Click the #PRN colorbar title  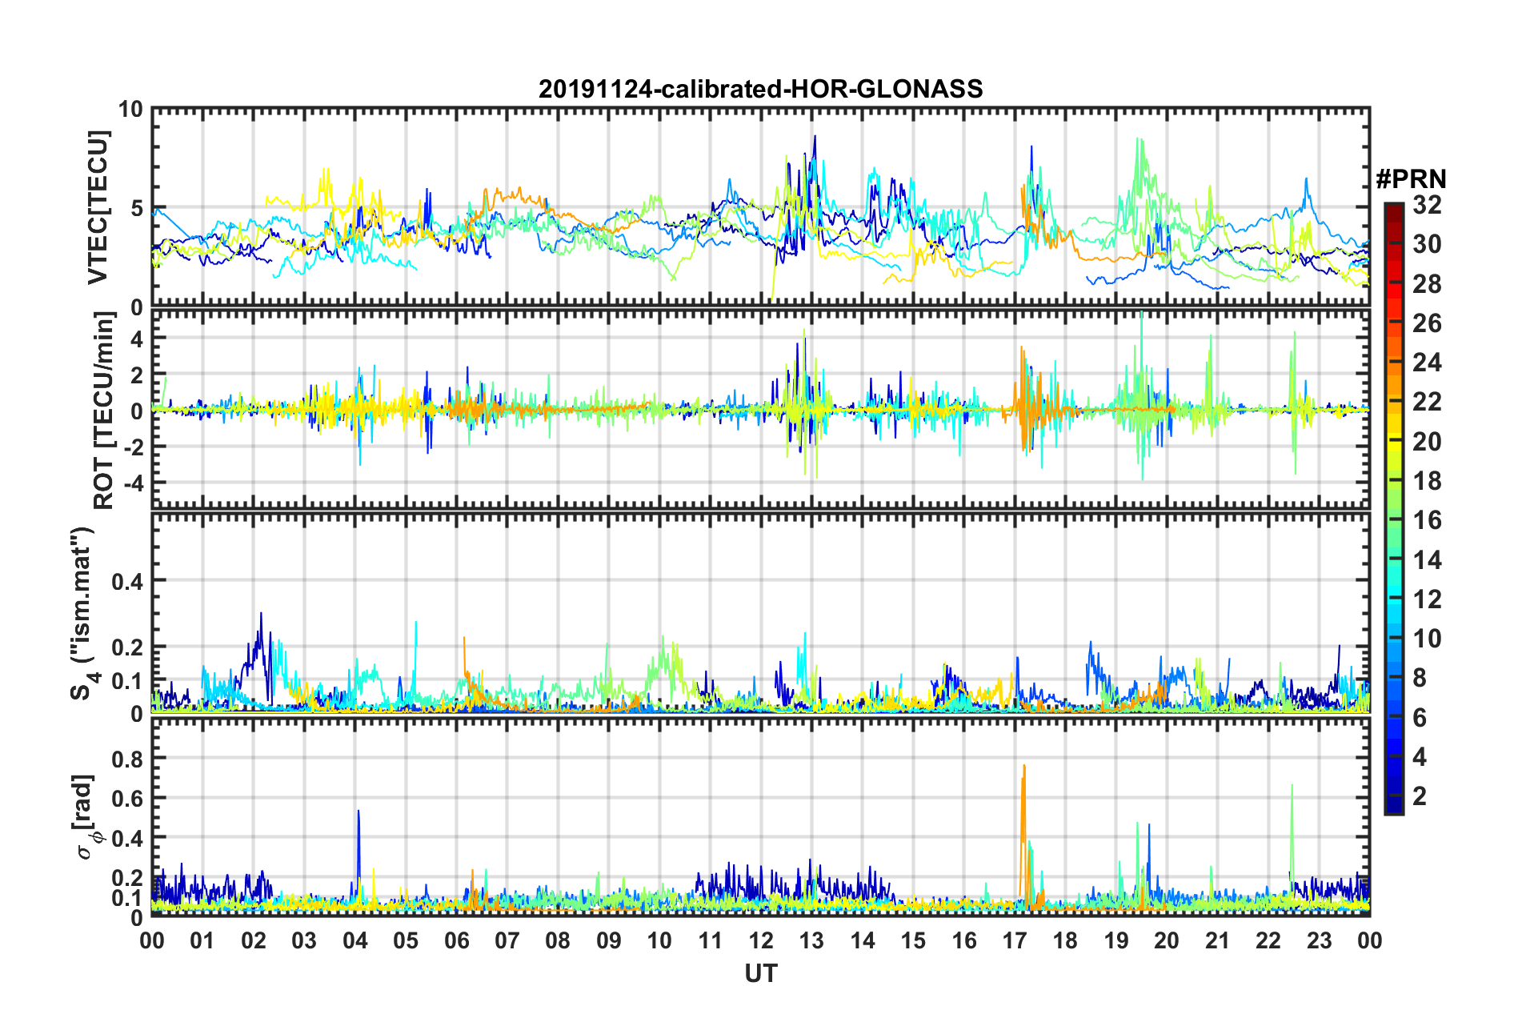click(x=1411, y=178)
